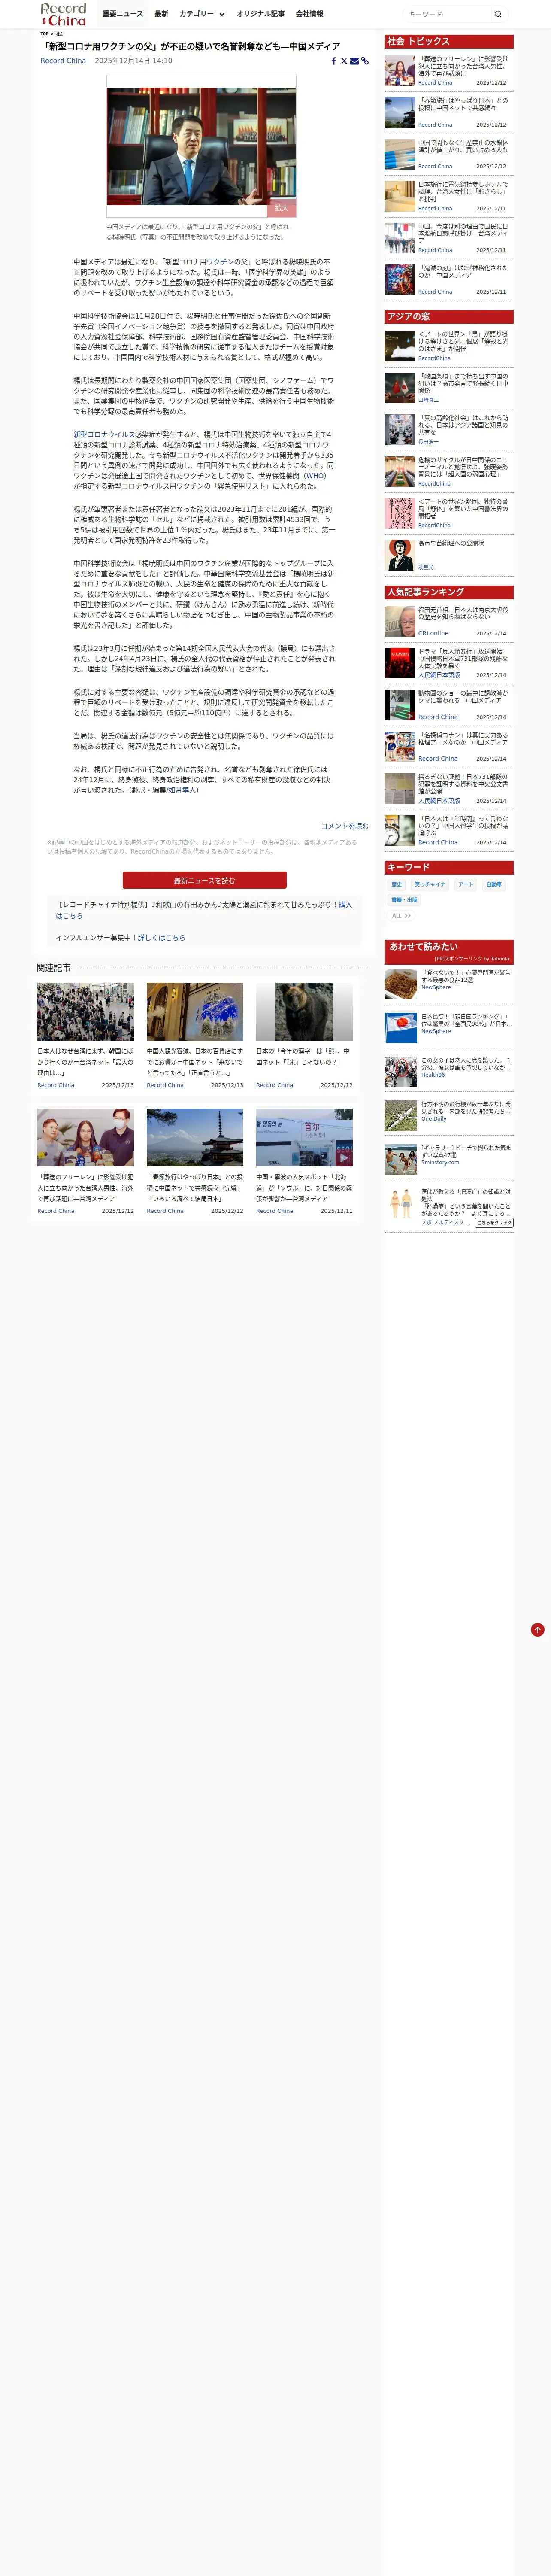Click 最新ニュースを読む red button

(204, 880)
